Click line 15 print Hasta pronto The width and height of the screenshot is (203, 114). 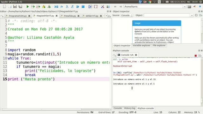click(31, 79)
